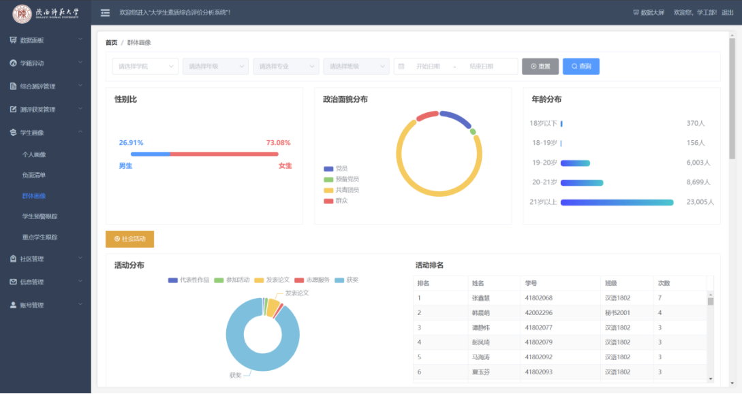This screenshot has width=742, height=394.
Task: Click the blue 查询 search button
Action: [x=581, y=67]
